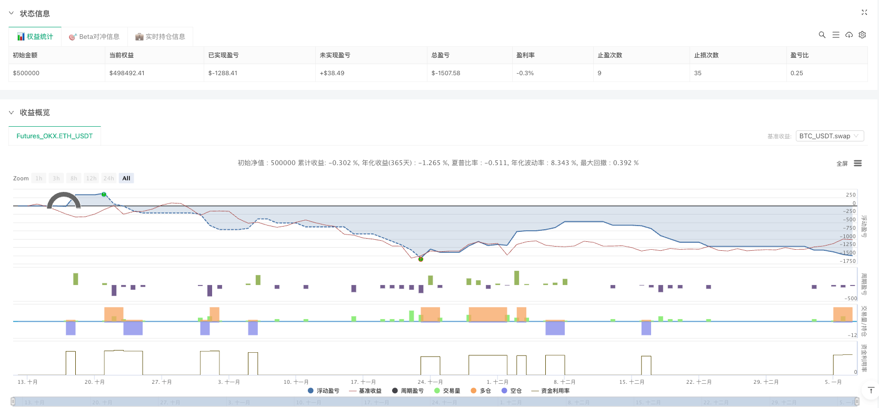The image size is (879, 408).
Task: Click the cloud download icon
Action: (849, 35)
